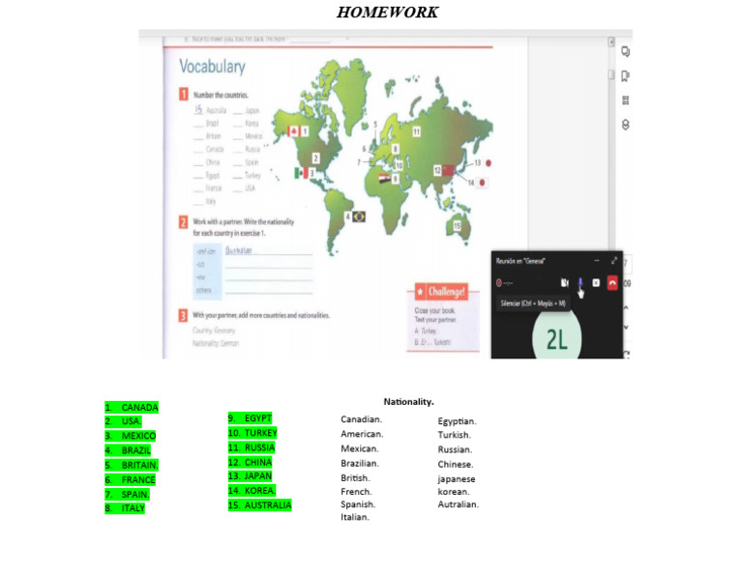Click the Challenge! star icon
743x574 pixels.
coord(420,292)
